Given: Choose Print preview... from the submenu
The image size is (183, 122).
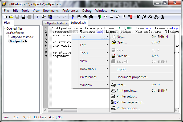Looking at the screenshot, I should 142,91.
